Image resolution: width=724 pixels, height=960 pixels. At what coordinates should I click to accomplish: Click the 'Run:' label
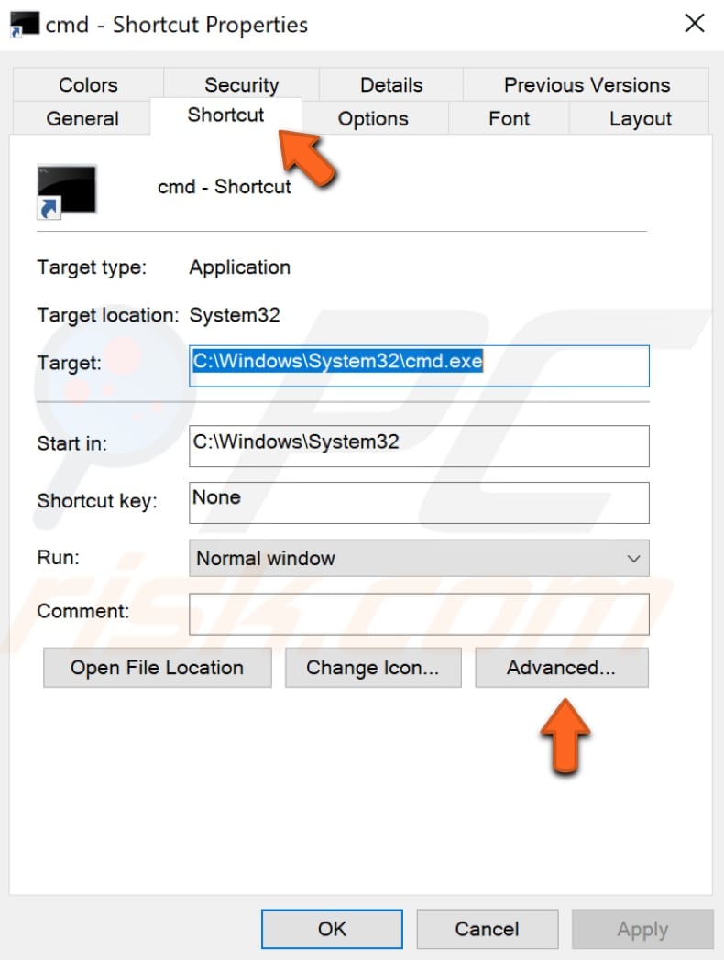58,557
